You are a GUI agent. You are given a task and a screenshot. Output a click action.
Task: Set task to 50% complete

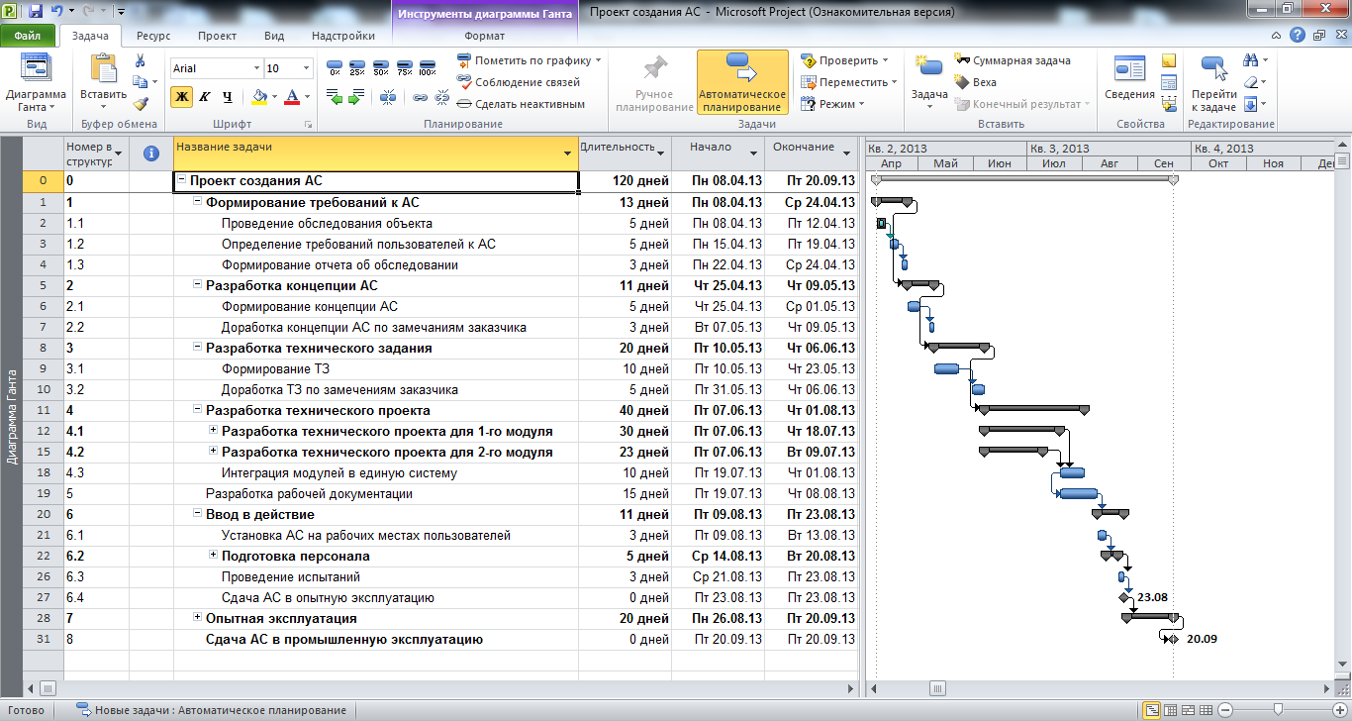coord(381,67)
